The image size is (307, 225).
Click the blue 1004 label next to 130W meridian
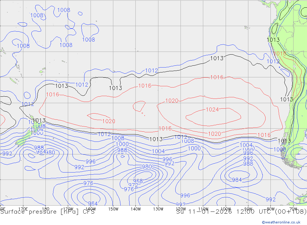coord(158,151)
